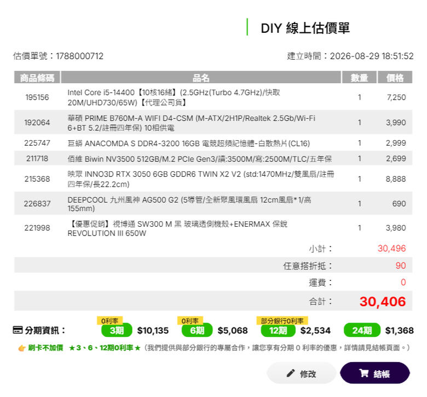
Task: Click the total amount 30,406
Action: 383,301
